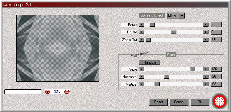Click the Cancel button
231x112 pixels.
pos(179,102)
